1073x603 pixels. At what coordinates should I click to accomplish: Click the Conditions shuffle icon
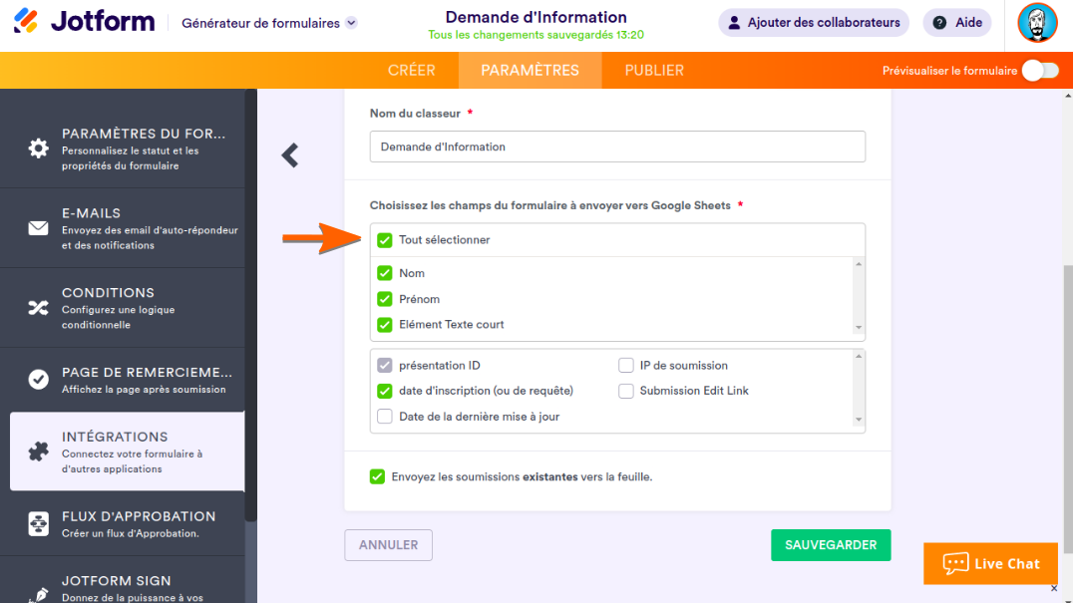(38, 308)
